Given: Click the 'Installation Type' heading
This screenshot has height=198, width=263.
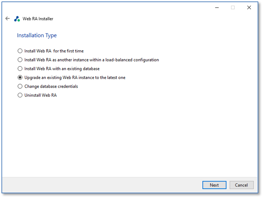Looking at the screenshot, I should pyautogui.click(x=37, y=35).
